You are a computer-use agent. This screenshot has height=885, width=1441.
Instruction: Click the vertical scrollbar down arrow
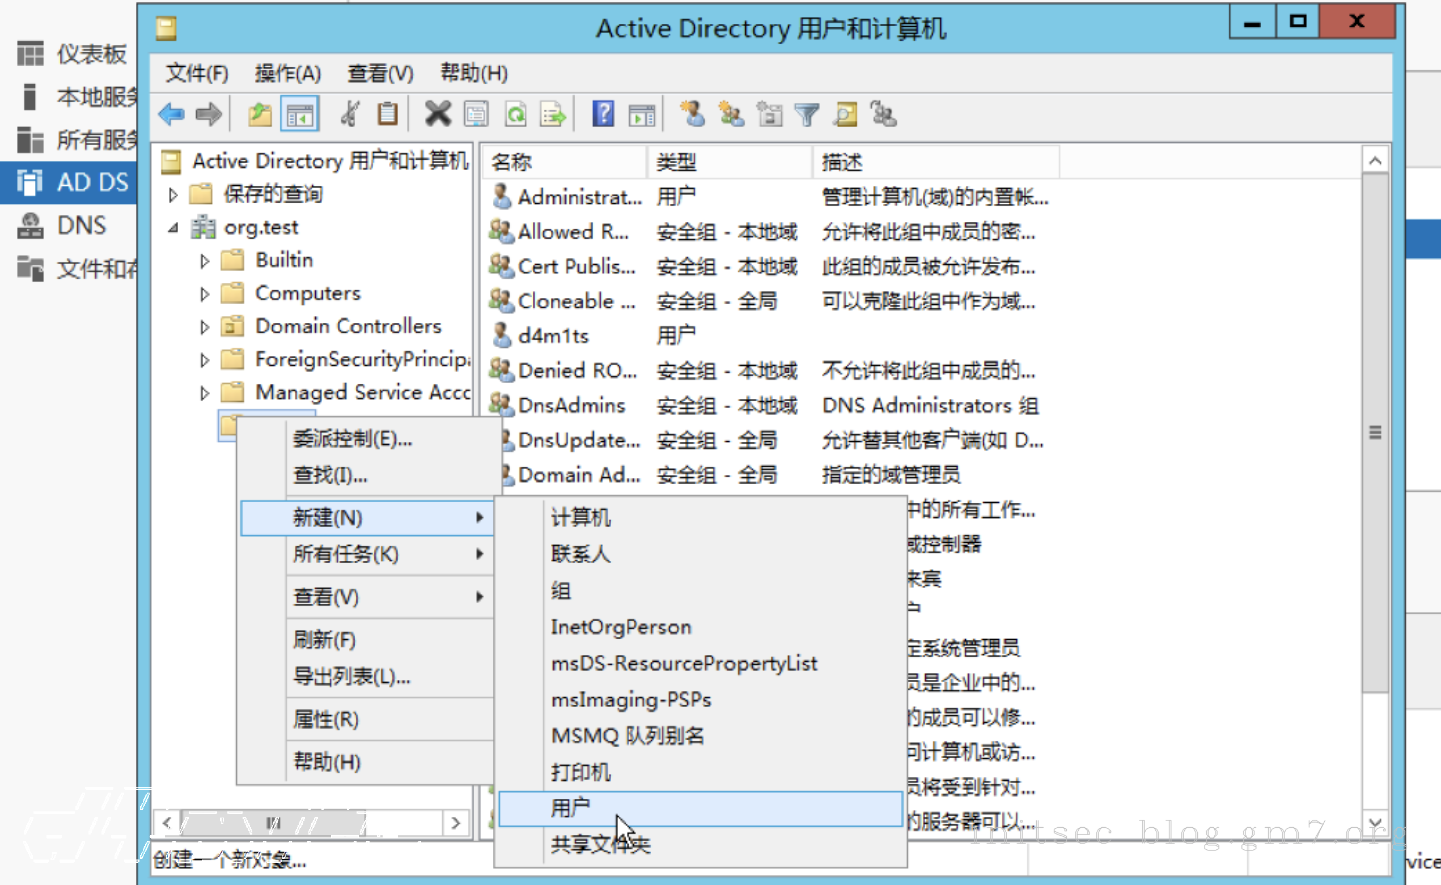pyautogui.click(x=1375, y=822)
